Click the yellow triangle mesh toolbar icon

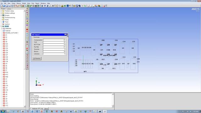click(x=62, y=6)
